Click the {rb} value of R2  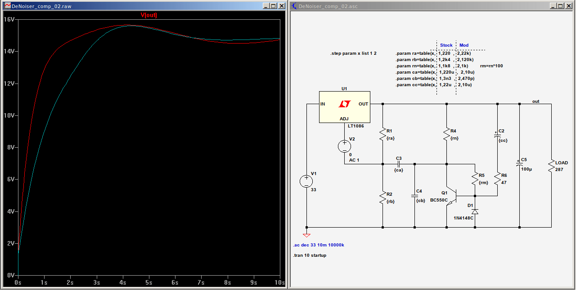391,202
